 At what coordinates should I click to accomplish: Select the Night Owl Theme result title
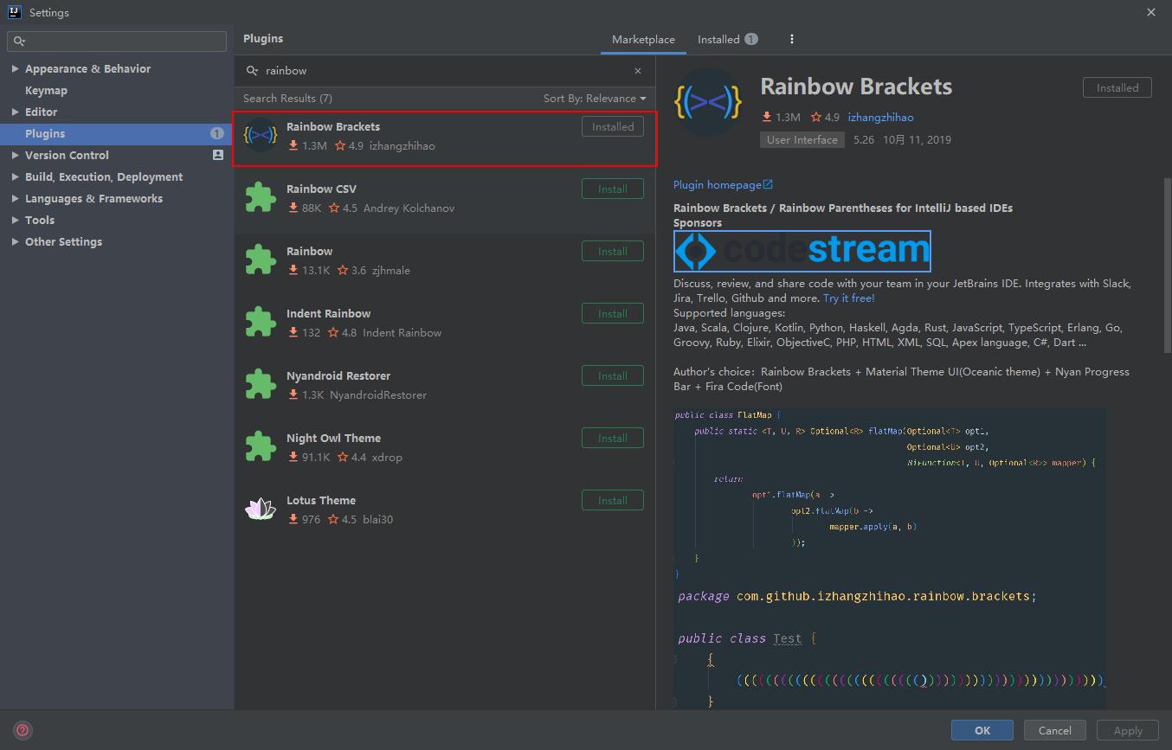click(x=333, y=438)
